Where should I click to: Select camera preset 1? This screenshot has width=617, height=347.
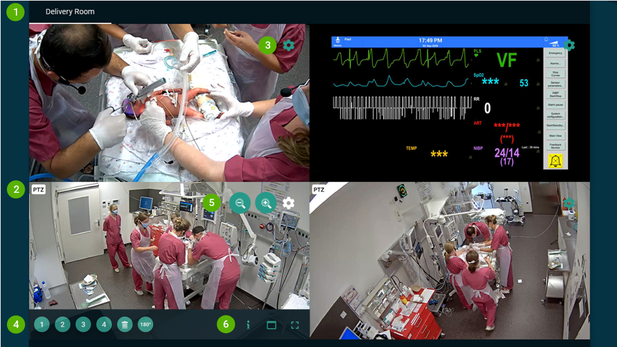[42, 325]
